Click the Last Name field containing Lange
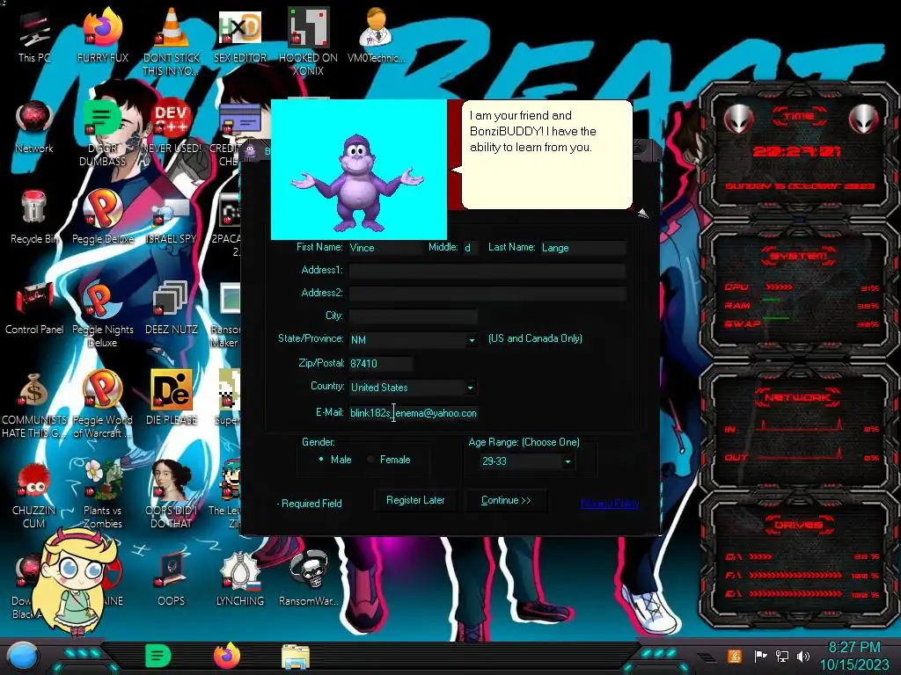This screenshot has height=675, width=901. pos(582,247)
